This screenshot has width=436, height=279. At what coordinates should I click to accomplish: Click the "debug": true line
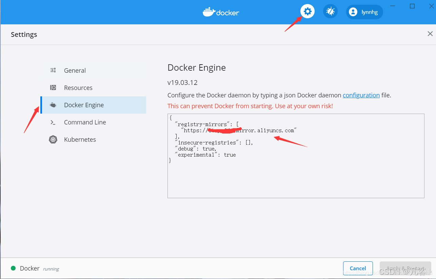click(x=196, y=149)
